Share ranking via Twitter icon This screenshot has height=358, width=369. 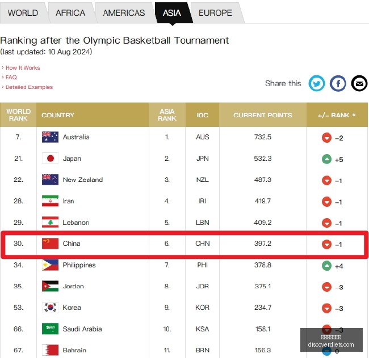(x=317, y=83)
